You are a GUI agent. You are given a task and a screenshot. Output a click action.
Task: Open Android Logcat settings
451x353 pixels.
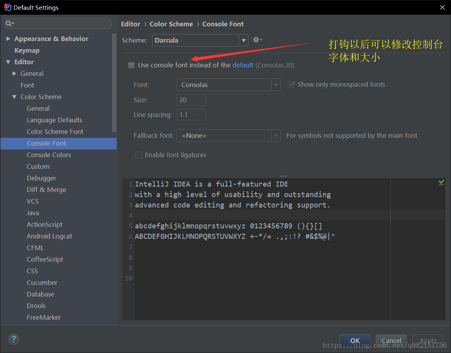pyautogui.click(x=50, y=236)
